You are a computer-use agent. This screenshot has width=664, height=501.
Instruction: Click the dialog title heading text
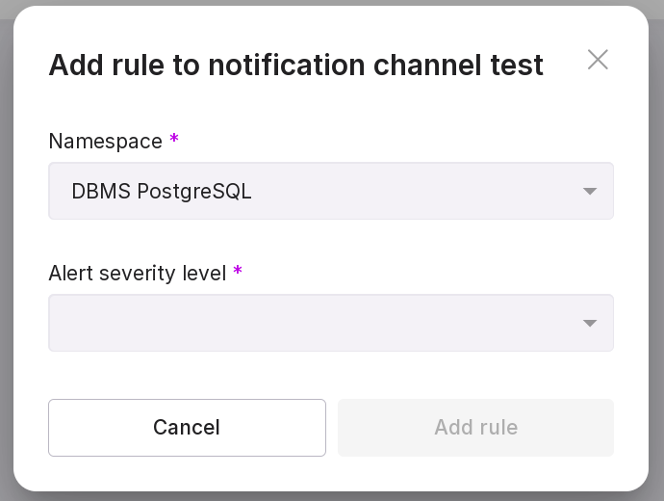click(295, 65)
